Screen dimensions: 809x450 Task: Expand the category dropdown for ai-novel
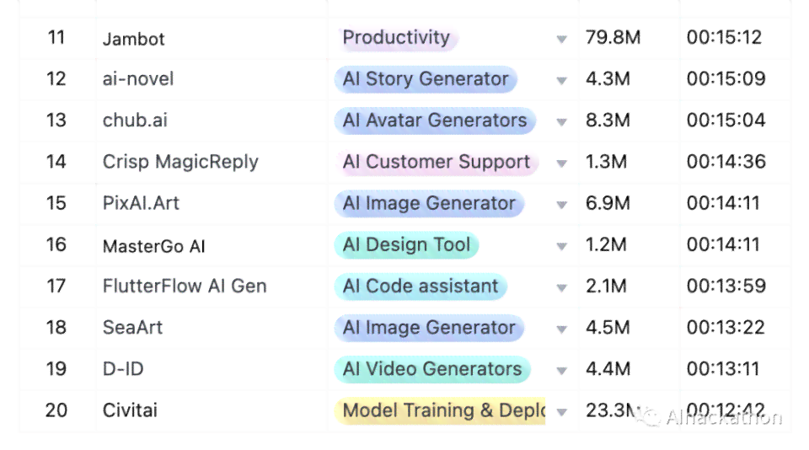click(562, 80)
